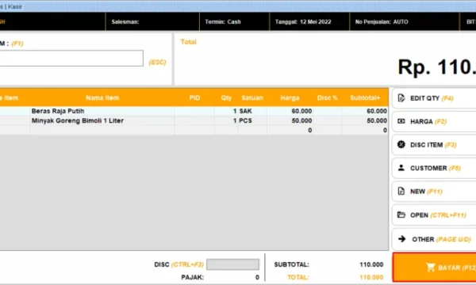This screenshot has width=476, height=285.
Task: Select the Beras Raja Putih row
Action: pyautogui.click(x=194, y=111)
